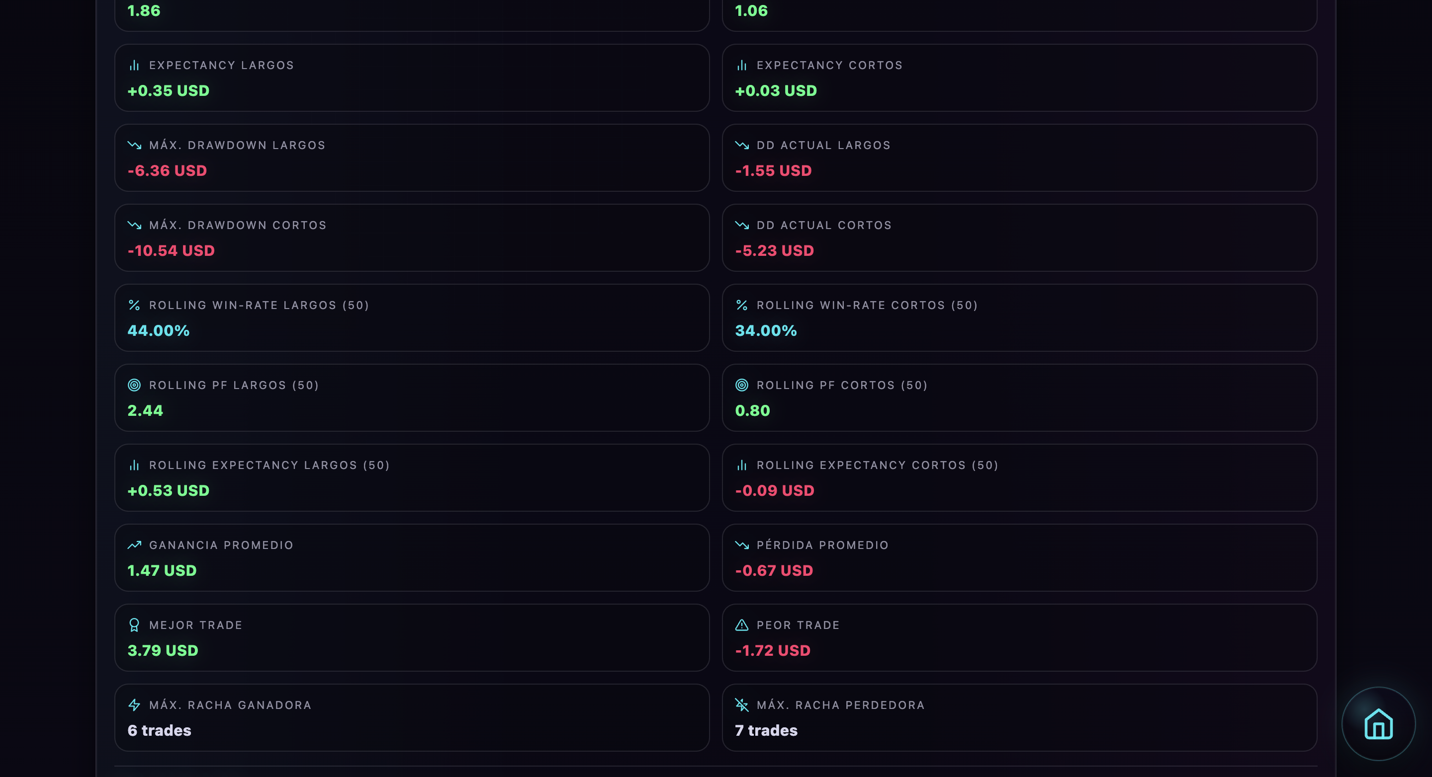
Task: Click the Mejor Trade award ribbon icon
Action: point(134,625)
